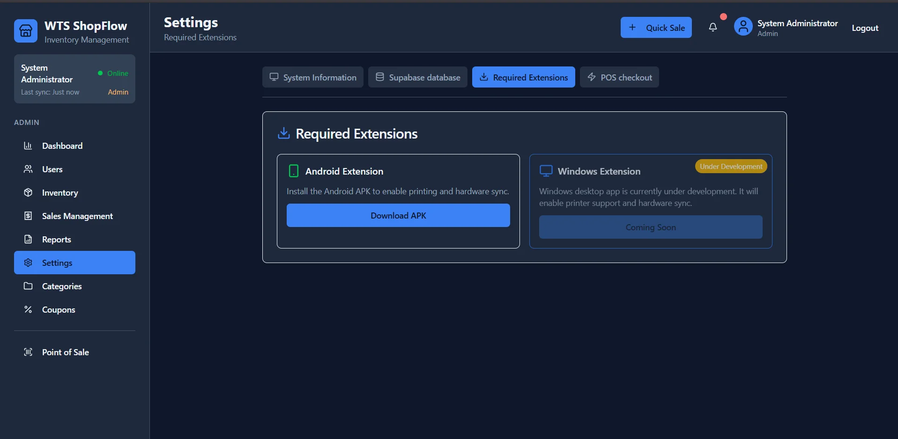Click the green Android device icon

pos(294,171)
